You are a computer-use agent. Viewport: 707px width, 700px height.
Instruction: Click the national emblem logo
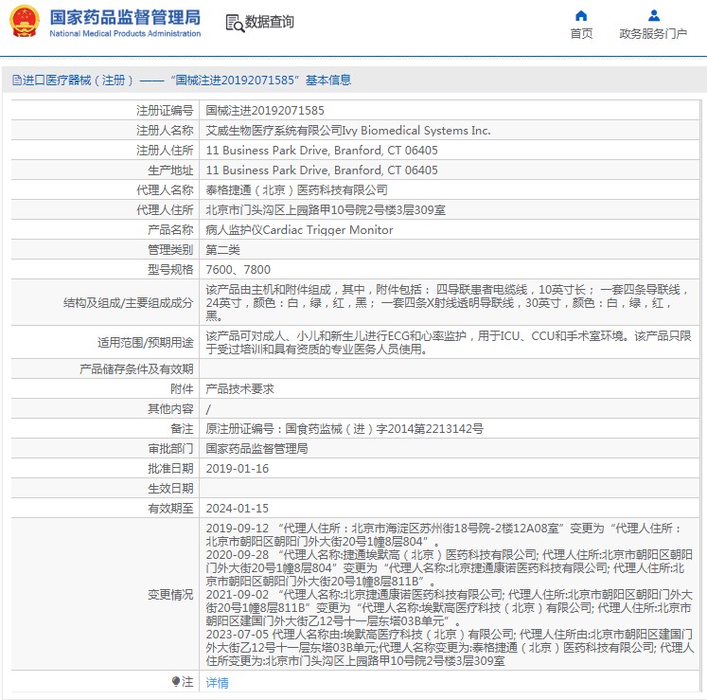(25, 21)
